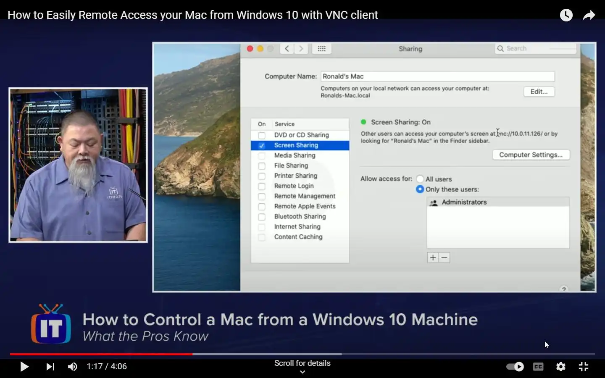Go forward in System Preferences
This screenshot has width=605, height=378.
(x=301, y=49)
